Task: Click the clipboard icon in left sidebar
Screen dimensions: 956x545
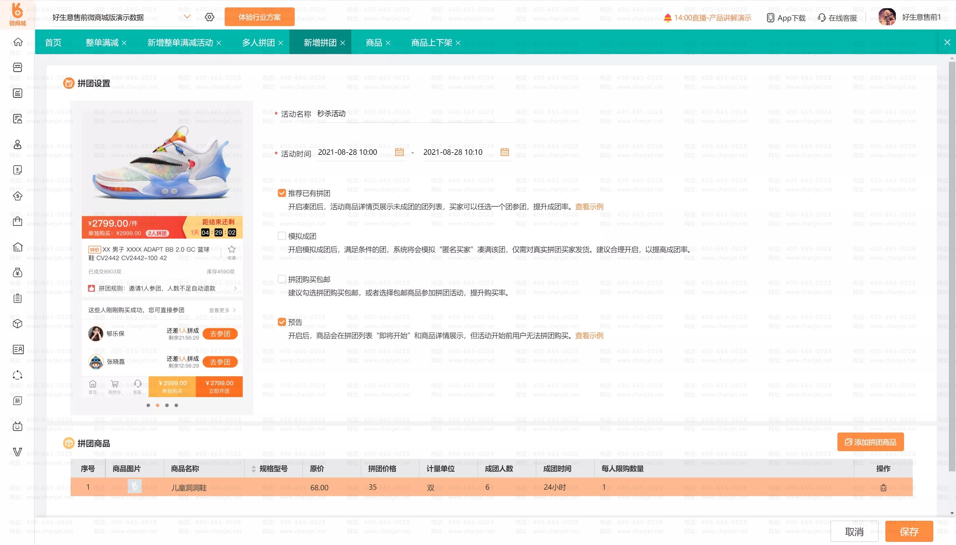Action: coord(18,298)
